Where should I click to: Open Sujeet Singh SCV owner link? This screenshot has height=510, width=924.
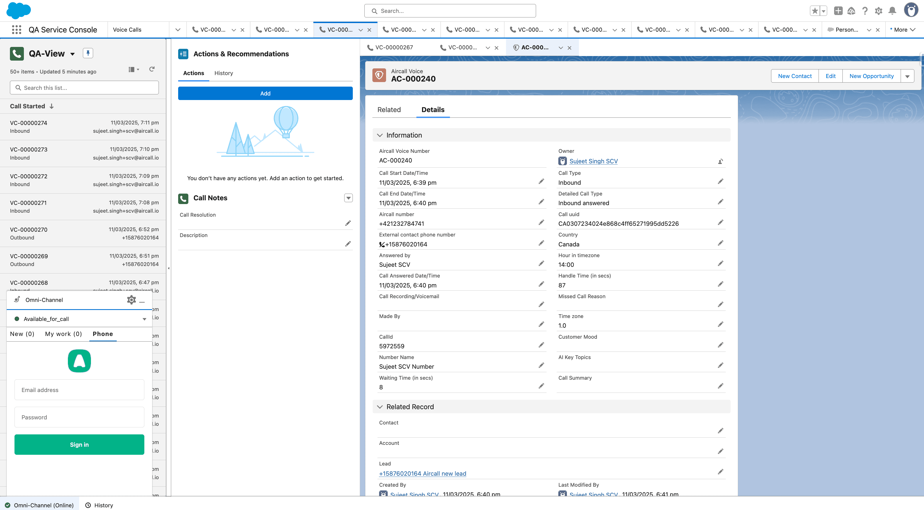click(x=594, y=161)
